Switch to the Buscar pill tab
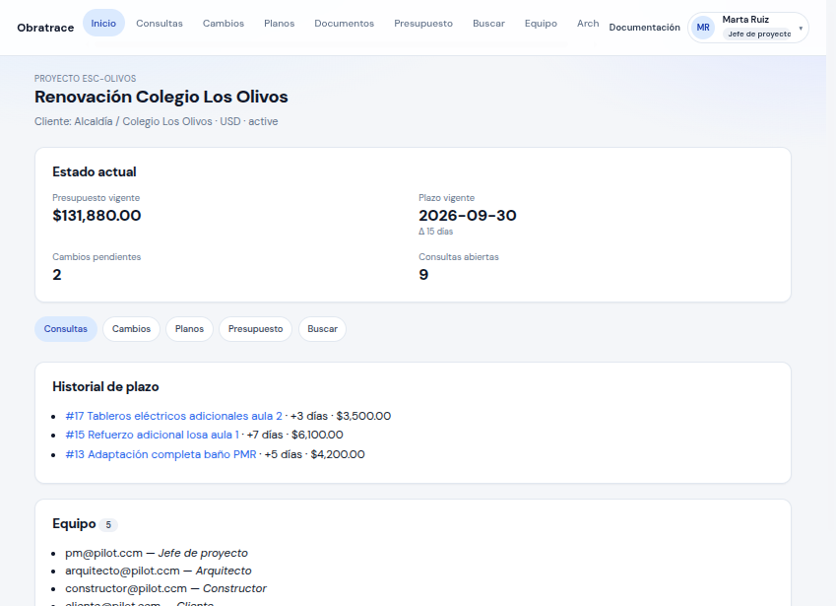Image resolution: width=836 pixels, height=606 pixels. 323,329
